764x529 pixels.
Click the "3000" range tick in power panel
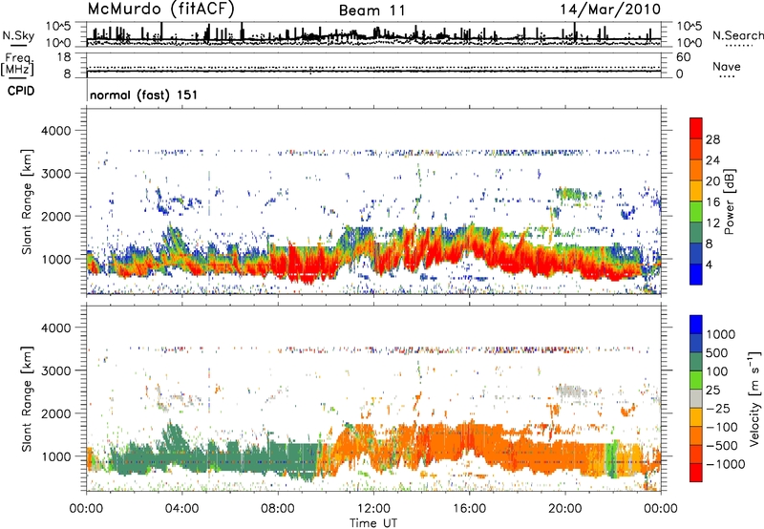tap(55, 174)
